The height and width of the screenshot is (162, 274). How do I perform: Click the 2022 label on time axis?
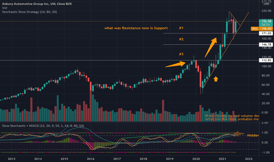[x=249, y=159]
